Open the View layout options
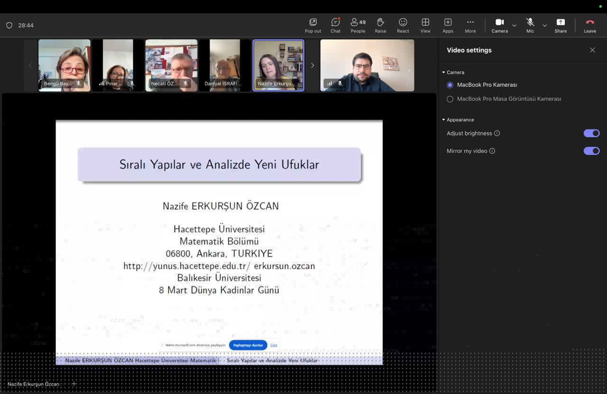 pyautogui.click(x=425, y=22)
